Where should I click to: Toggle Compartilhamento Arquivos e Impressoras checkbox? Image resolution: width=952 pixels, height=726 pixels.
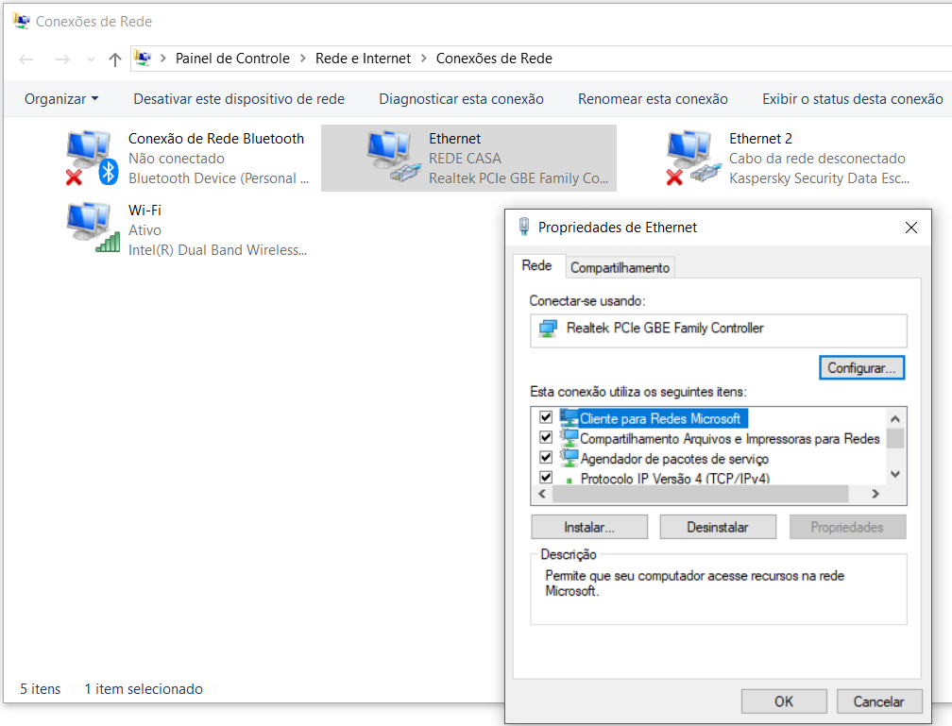click(546, 437)
